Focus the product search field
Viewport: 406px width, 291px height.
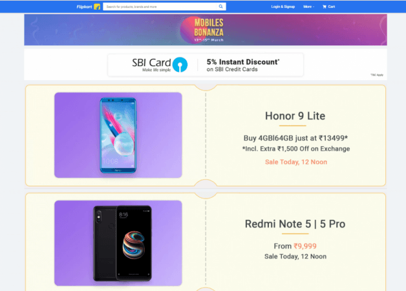coord(160,6)
